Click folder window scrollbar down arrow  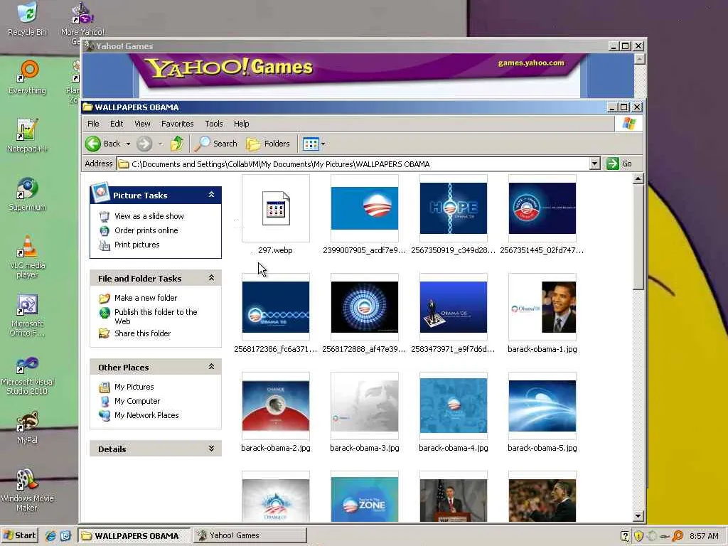[638, 516]
